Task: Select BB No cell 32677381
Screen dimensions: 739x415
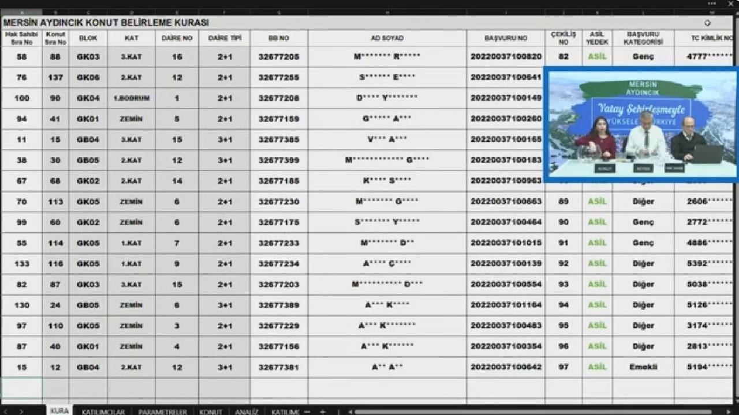Action: coord(279,367)
